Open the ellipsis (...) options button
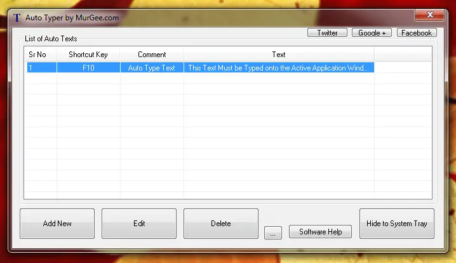Screen dimensions: 456x263 coord(272,233)
